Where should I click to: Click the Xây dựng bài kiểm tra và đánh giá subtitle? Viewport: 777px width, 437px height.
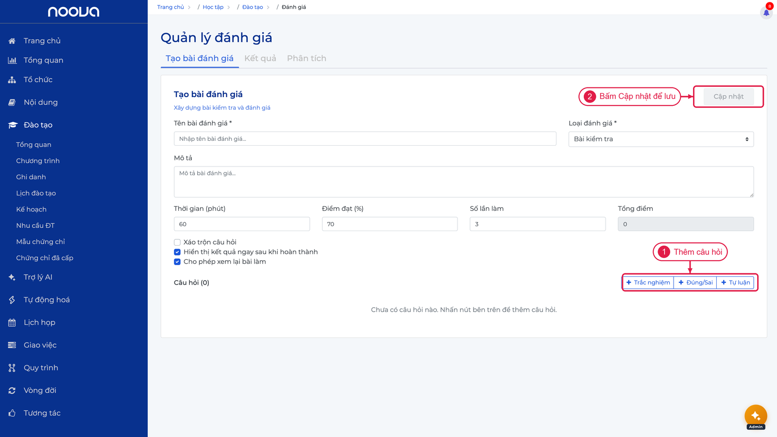pyautogui.click(x=222, y=108)
